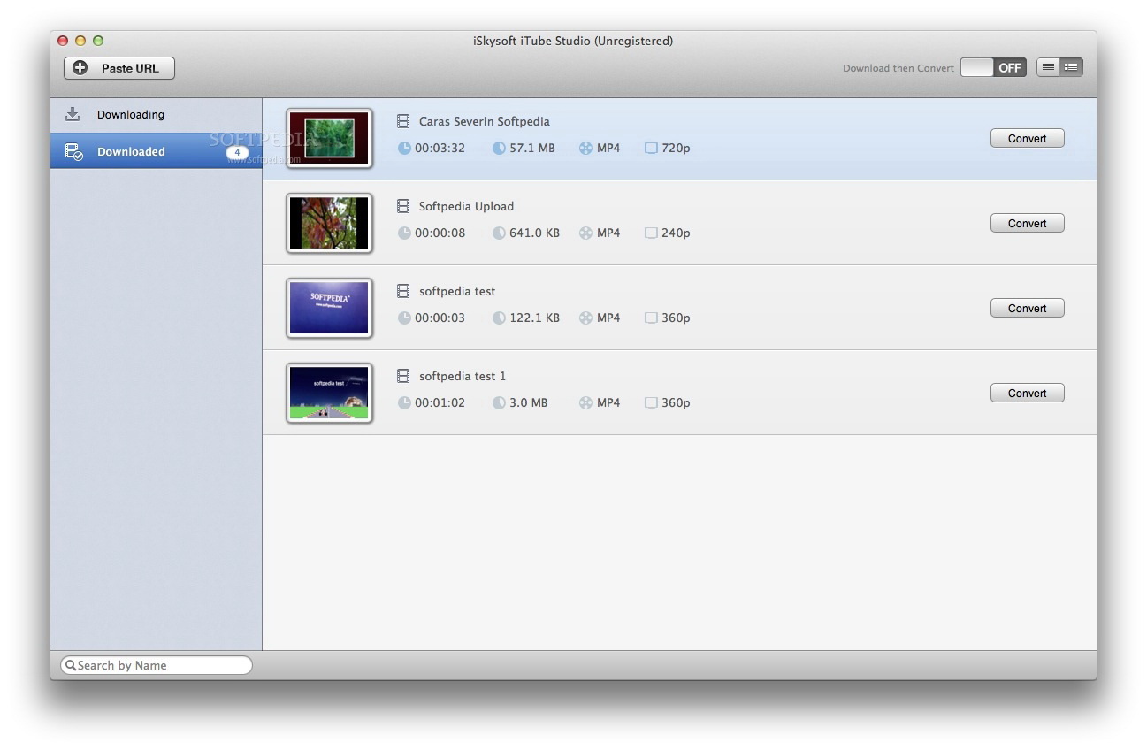Click clock icon next to 00:03:32
Viewport: 1147px width, 750px height.
(404, 148)
